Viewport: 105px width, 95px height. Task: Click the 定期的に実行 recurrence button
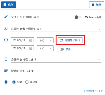pyautogui.click(x=70, y=40)
